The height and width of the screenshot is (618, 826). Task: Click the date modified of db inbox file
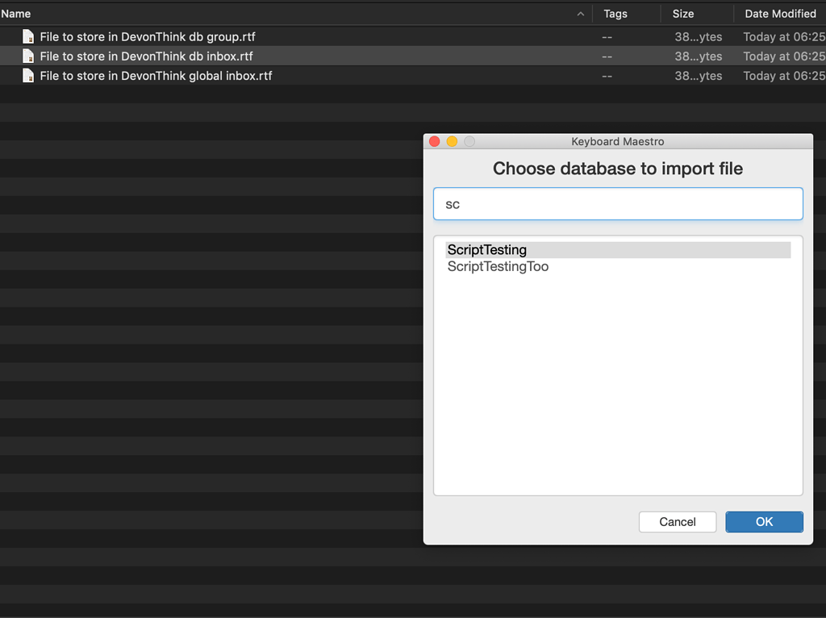784,56
